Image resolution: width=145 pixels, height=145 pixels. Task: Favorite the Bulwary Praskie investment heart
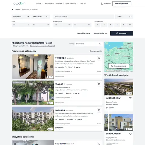pos(130,98)
